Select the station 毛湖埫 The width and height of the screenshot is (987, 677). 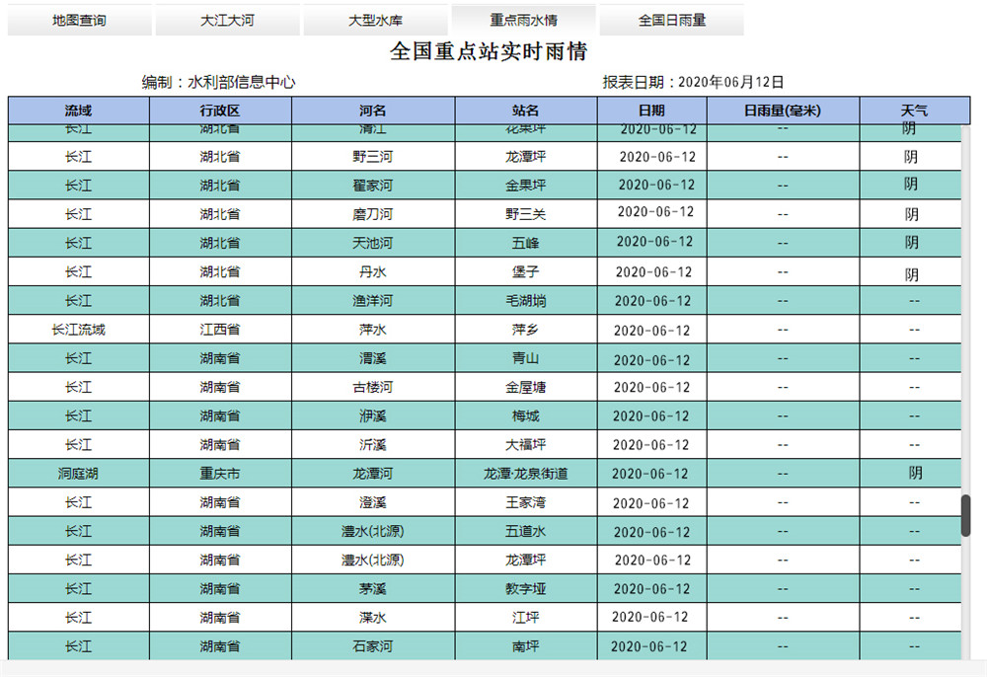tap(526, 301)
